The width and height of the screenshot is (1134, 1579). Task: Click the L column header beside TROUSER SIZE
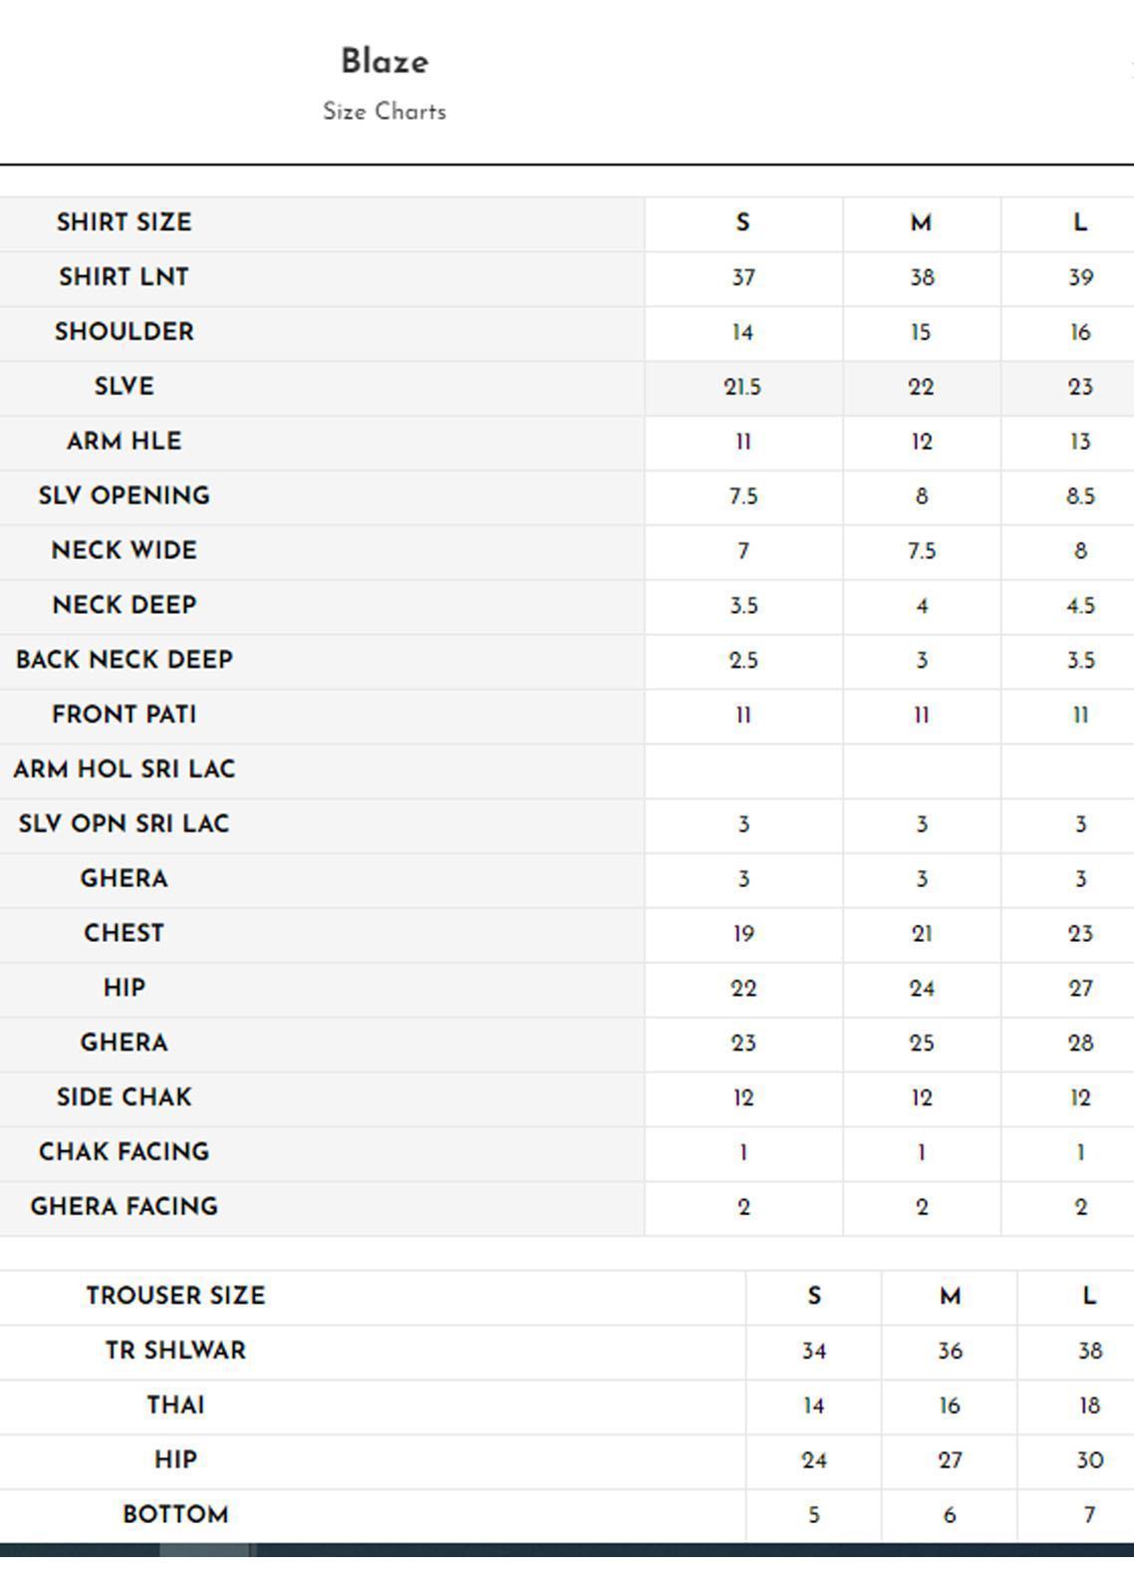(1088, 1296)
